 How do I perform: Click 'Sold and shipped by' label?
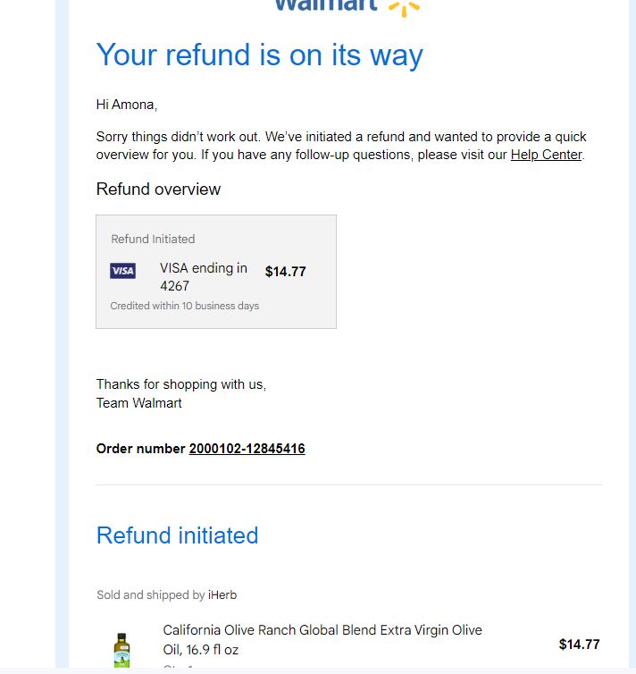[151, 595]
